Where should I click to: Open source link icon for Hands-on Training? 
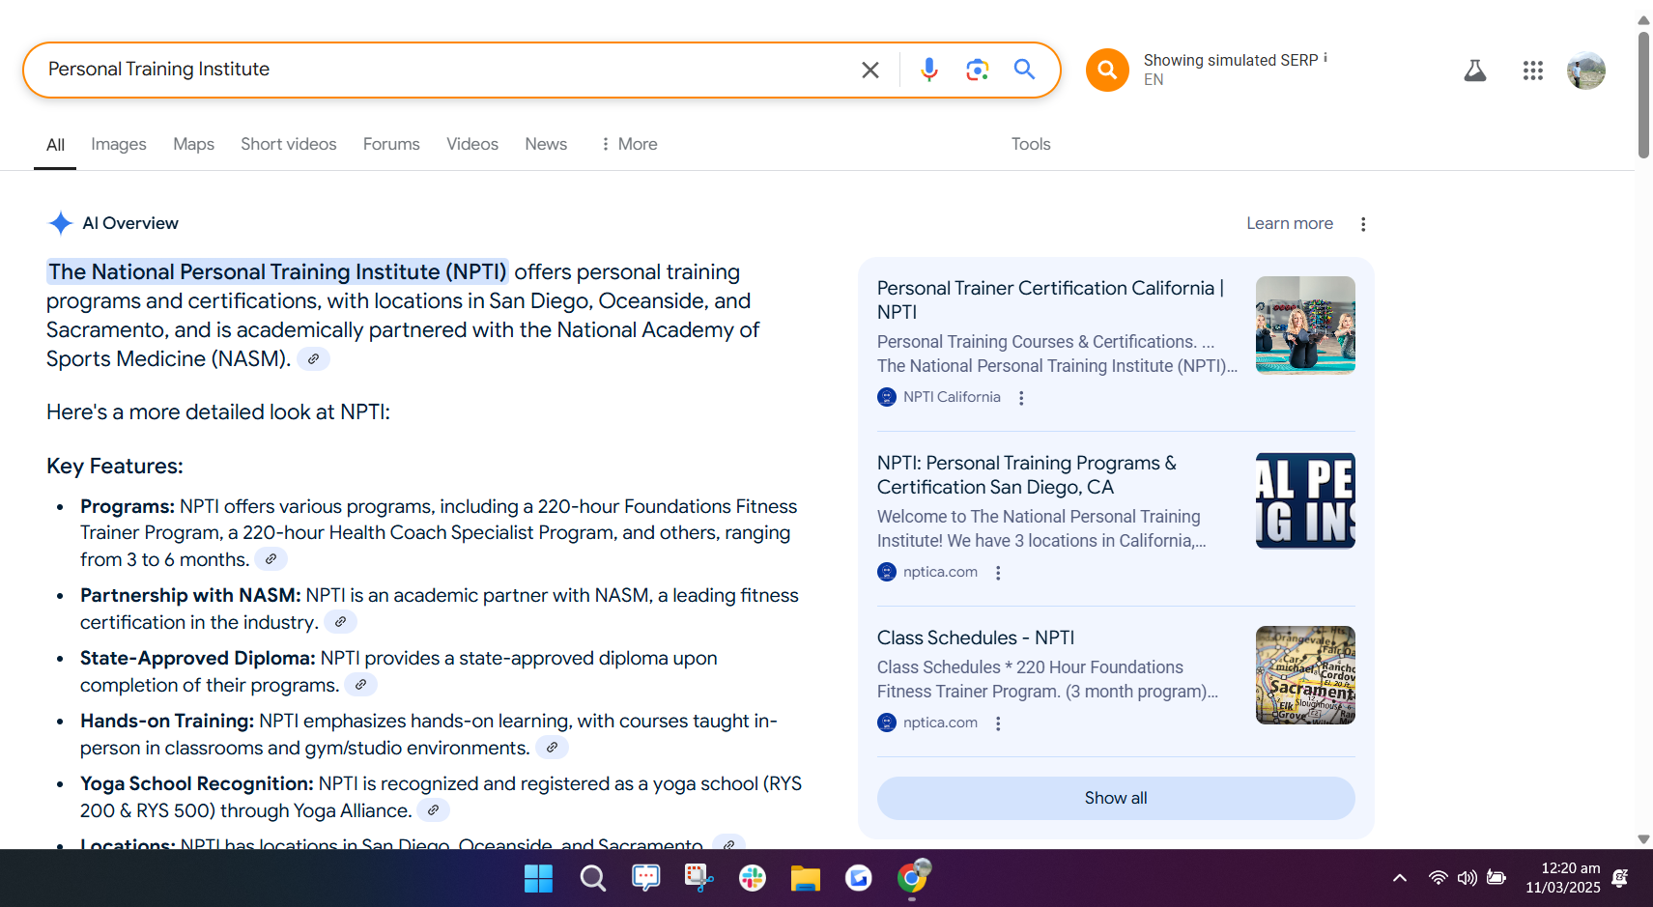click(x=552, y=748)
